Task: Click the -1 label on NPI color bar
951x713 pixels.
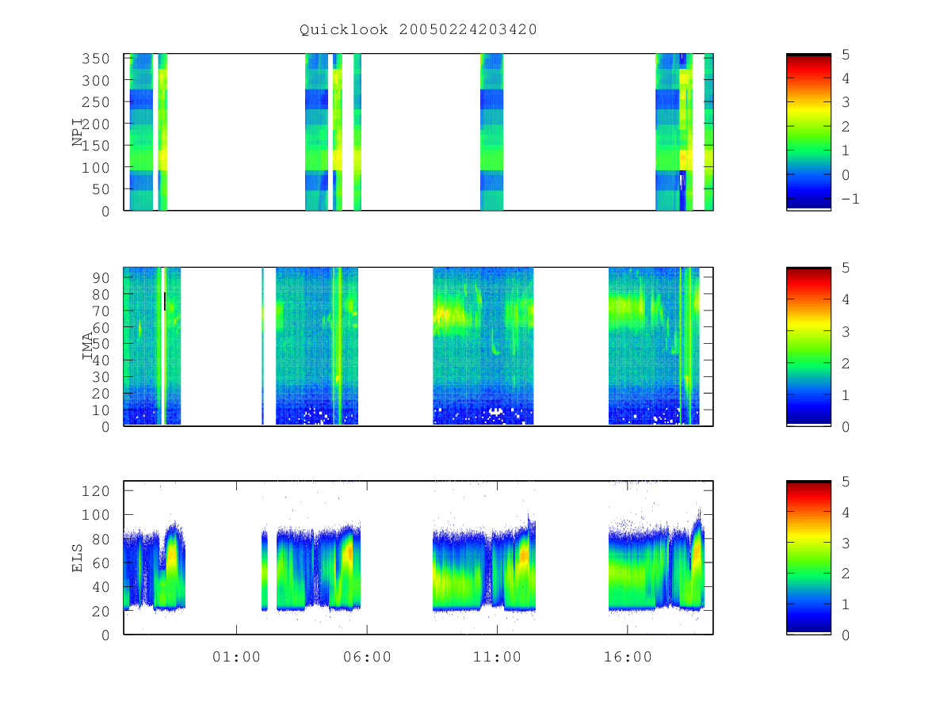Action: (x=850, y=199)
